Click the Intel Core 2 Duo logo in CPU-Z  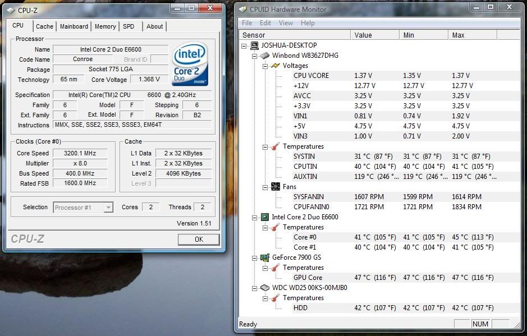point(190,64)
